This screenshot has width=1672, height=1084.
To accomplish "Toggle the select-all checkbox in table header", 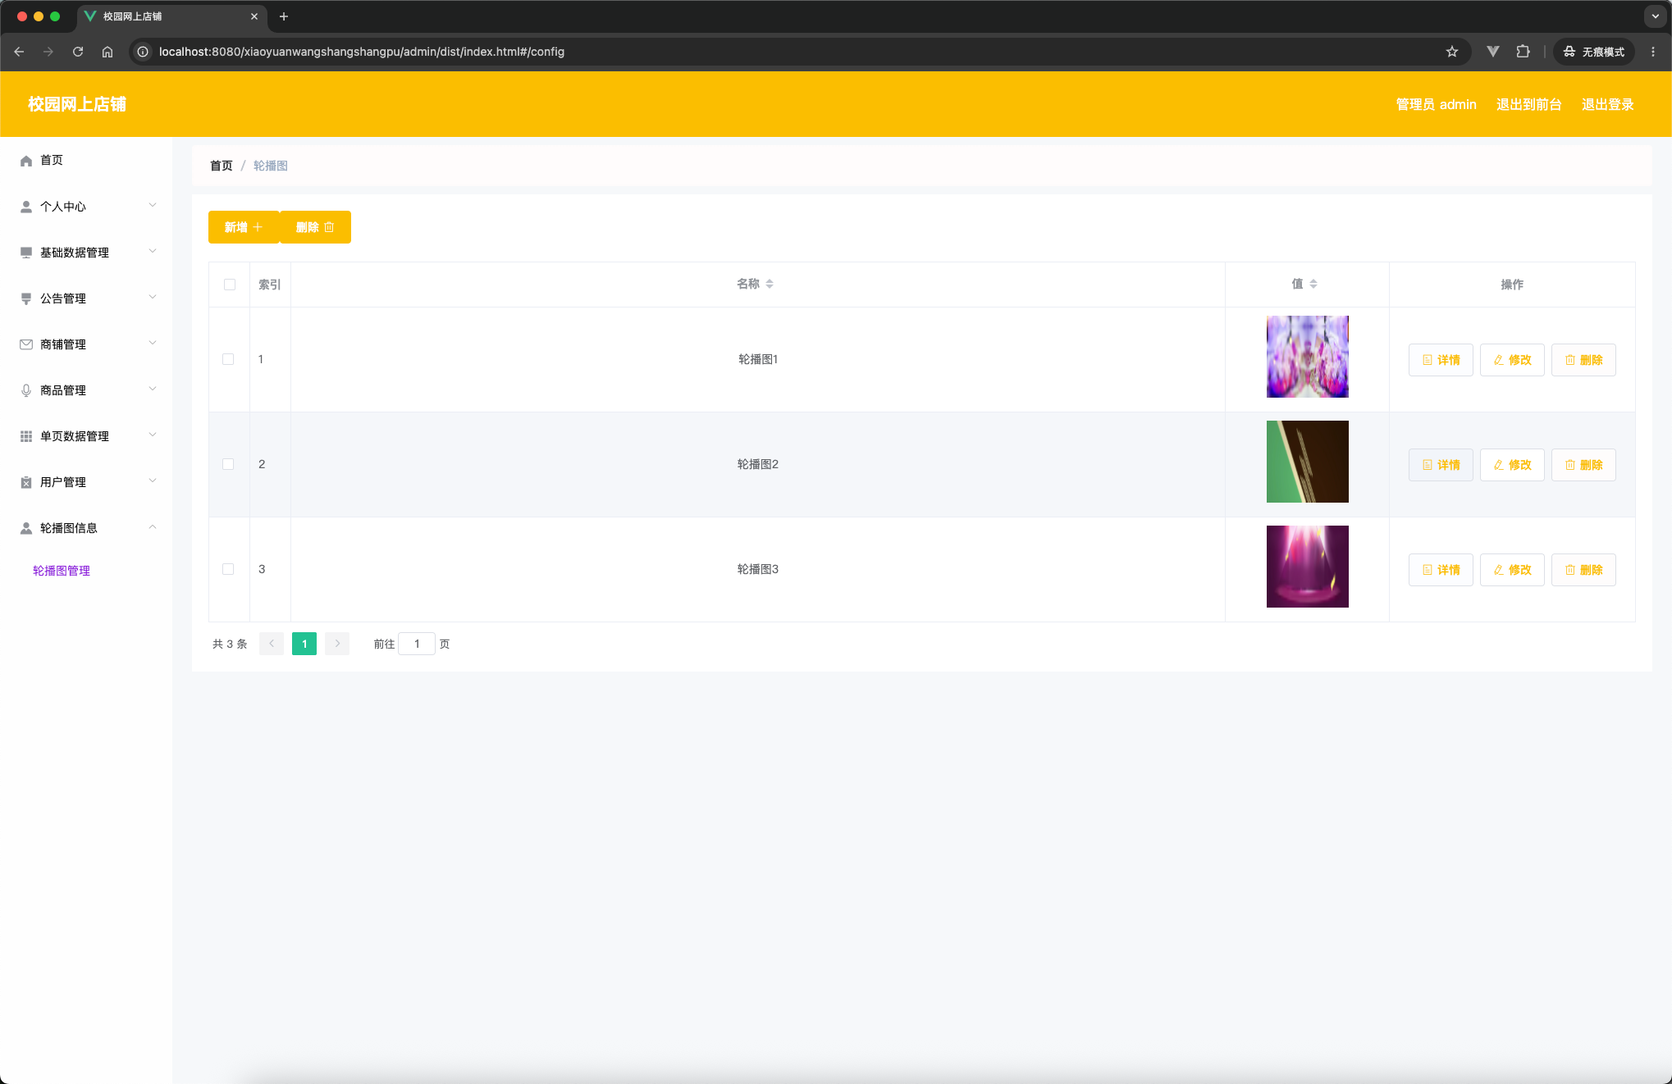I will (x=230, y=285).
